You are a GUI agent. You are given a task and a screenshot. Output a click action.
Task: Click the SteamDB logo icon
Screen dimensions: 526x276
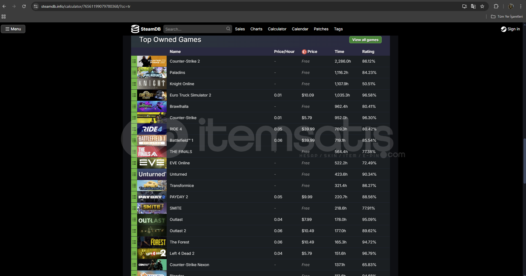(135, 29)
